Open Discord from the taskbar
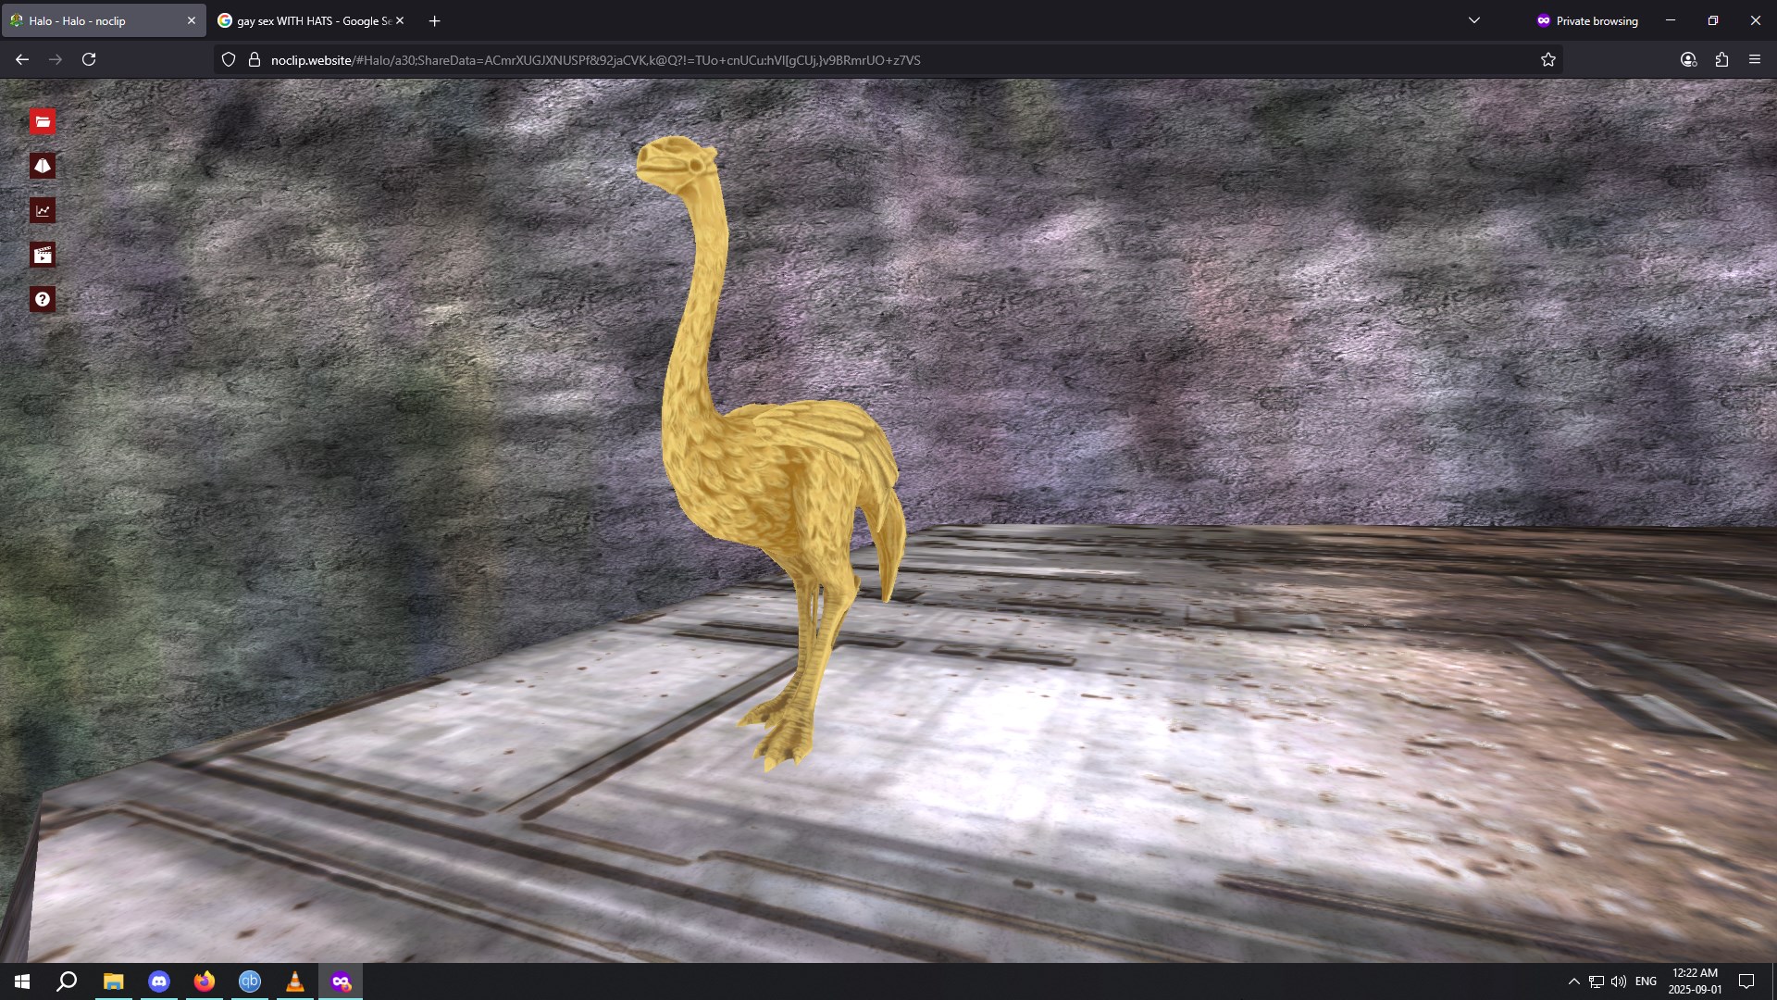 click(159, 981)
